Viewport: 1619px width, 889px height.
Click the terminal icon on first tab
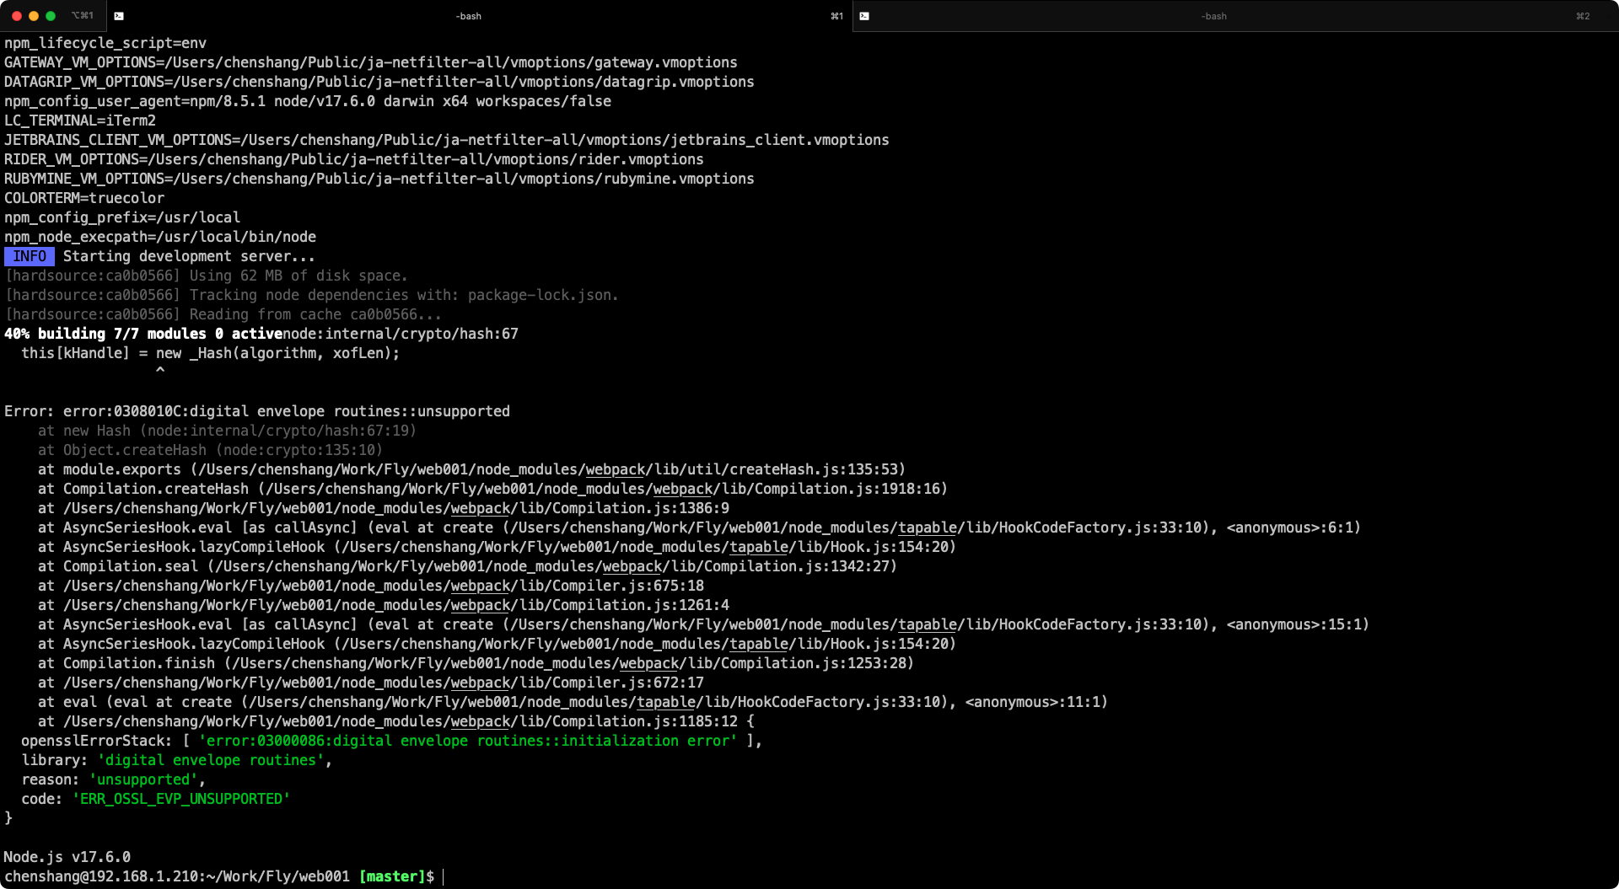coord(119,16)
